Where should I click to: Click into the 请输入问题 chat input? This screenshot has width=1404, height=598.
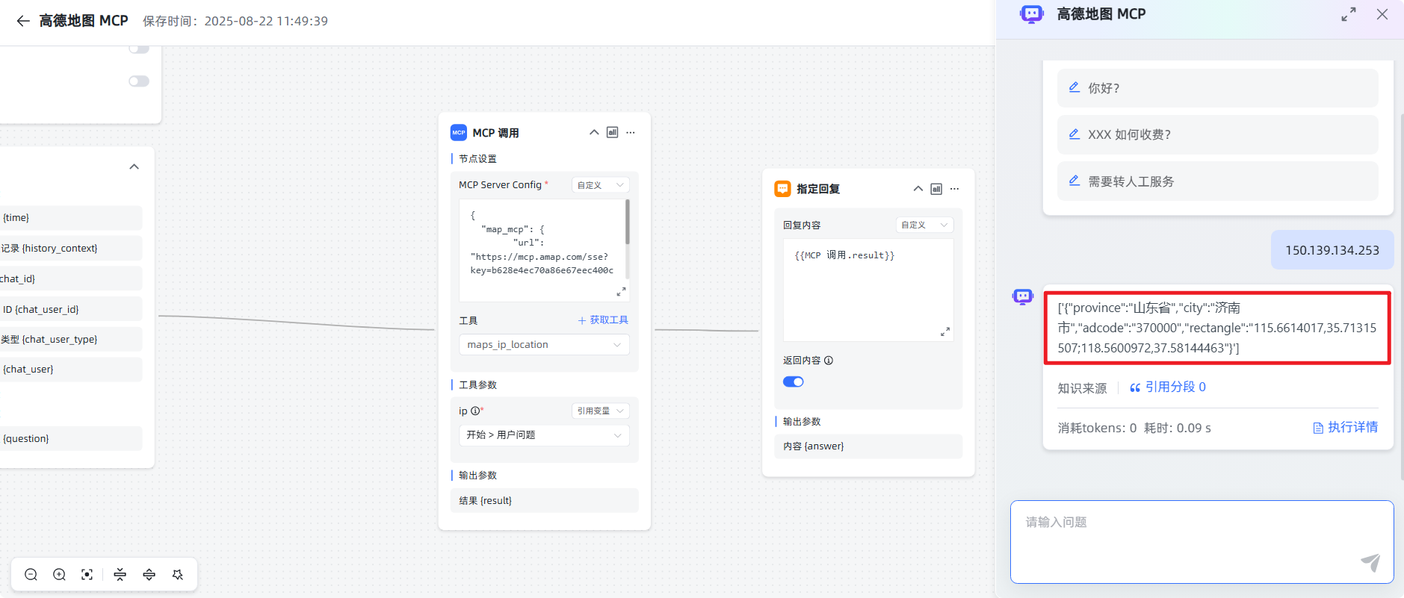(x=1202, y=541)
